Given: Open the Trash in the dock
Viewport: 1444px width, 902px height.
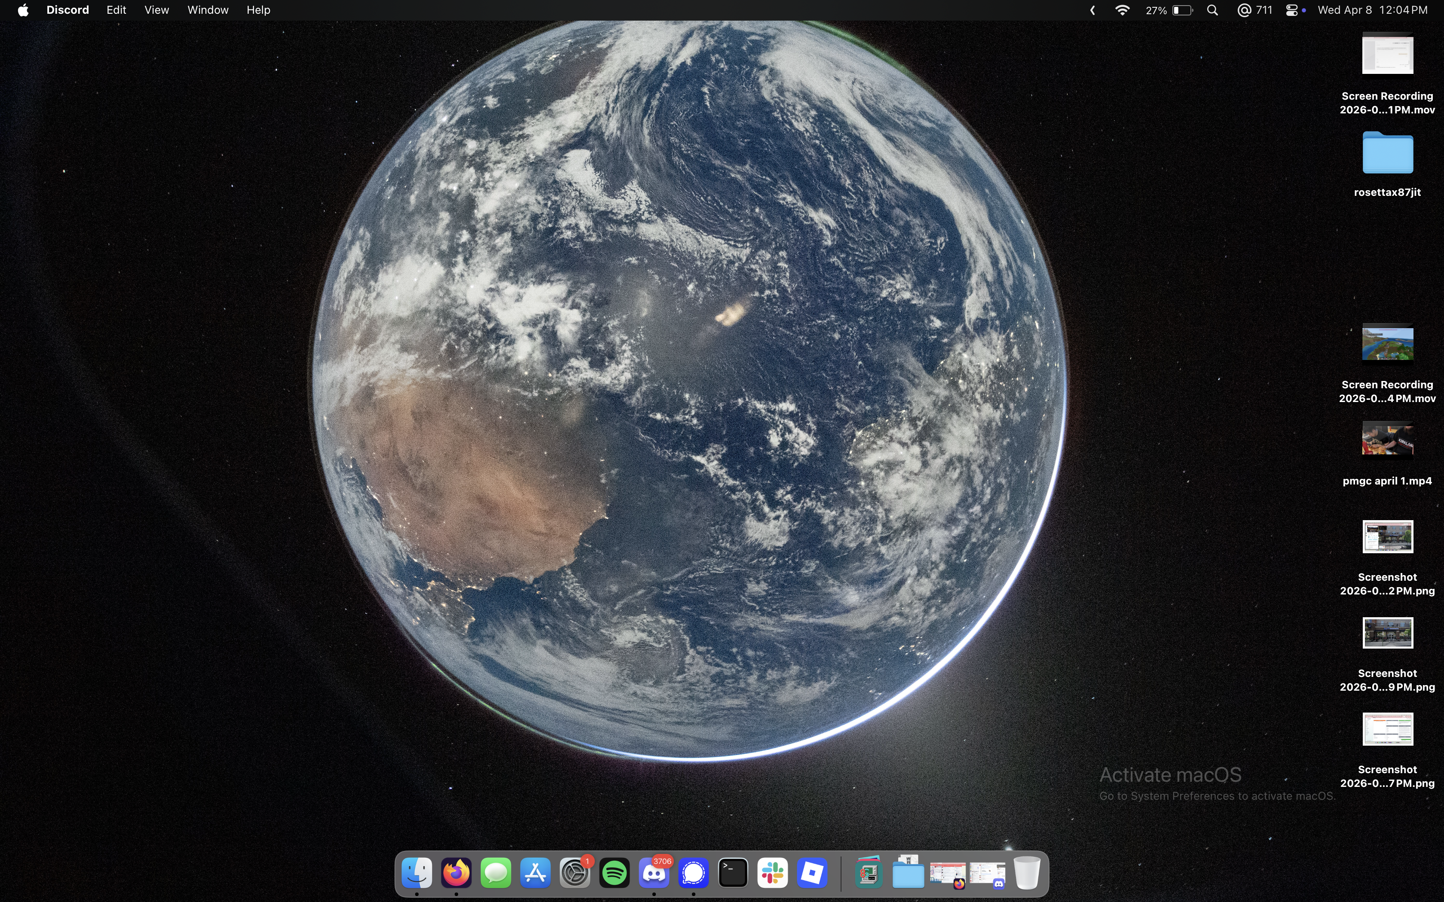Looking at the screenshot, I should point(1027,873).
